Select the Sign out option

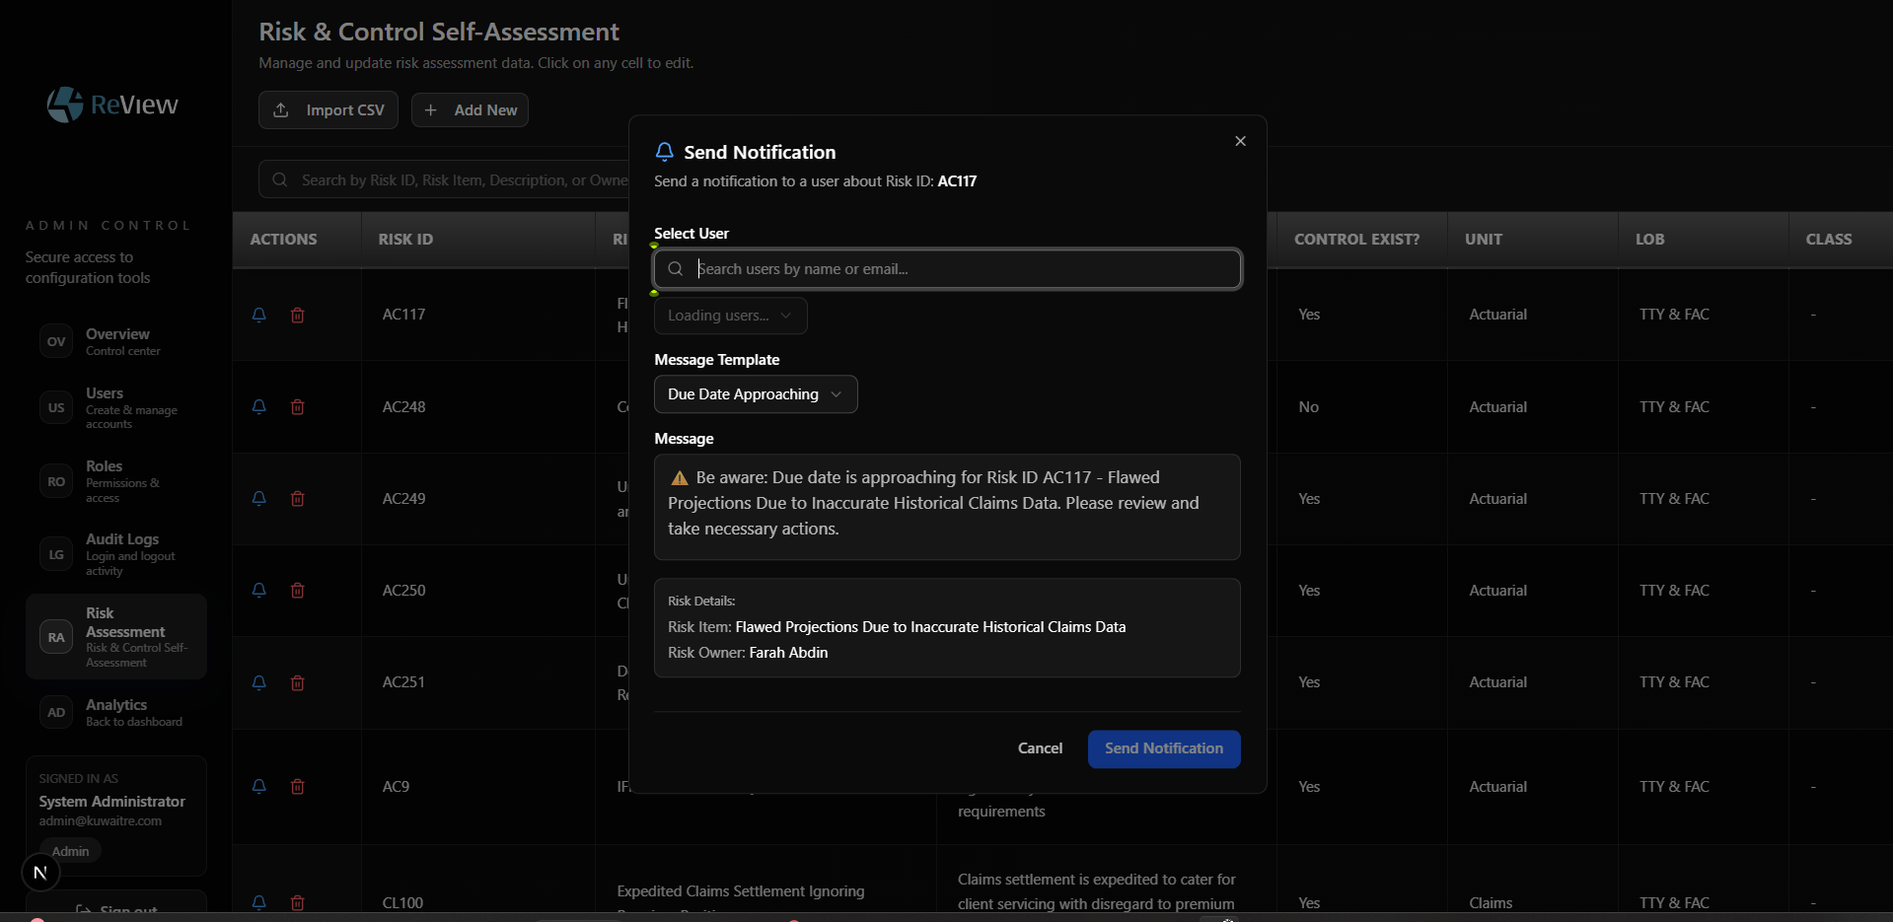click(116, 909)
